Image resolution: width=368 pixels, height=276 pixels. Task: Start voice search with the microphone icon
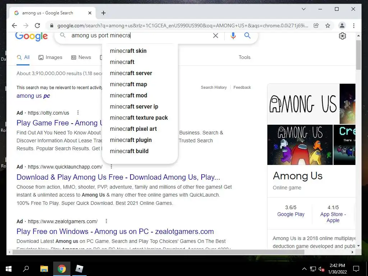pyautogui.click(x=233, y=36)
